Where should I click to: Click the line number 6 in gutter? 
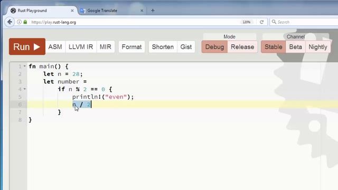coord(20,104)
